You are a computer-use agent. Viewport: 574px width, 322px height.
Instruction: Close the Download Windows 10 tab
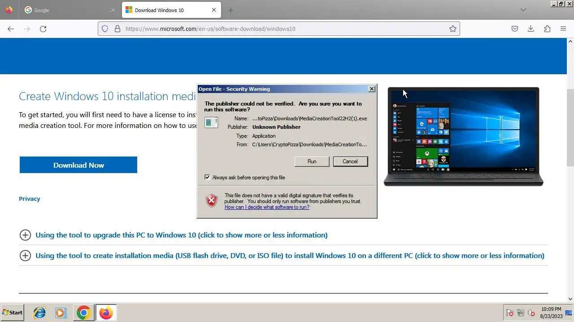214,10
